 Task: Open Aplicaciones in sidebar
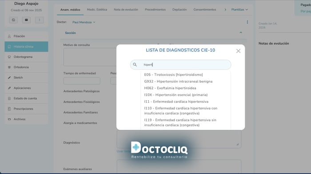[26, 88]
